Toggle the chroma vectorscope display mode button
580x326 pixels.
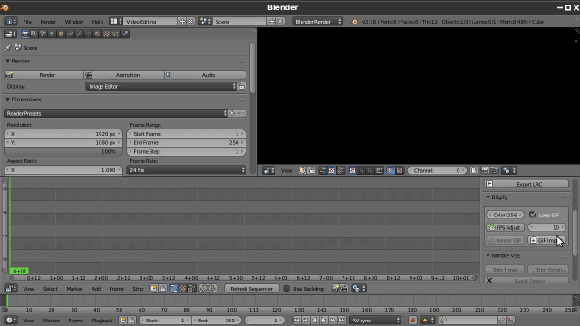[x=371, y=170]
